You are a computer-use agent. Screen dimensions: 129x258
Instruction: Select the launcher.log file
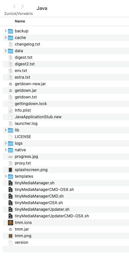[66, 124]
